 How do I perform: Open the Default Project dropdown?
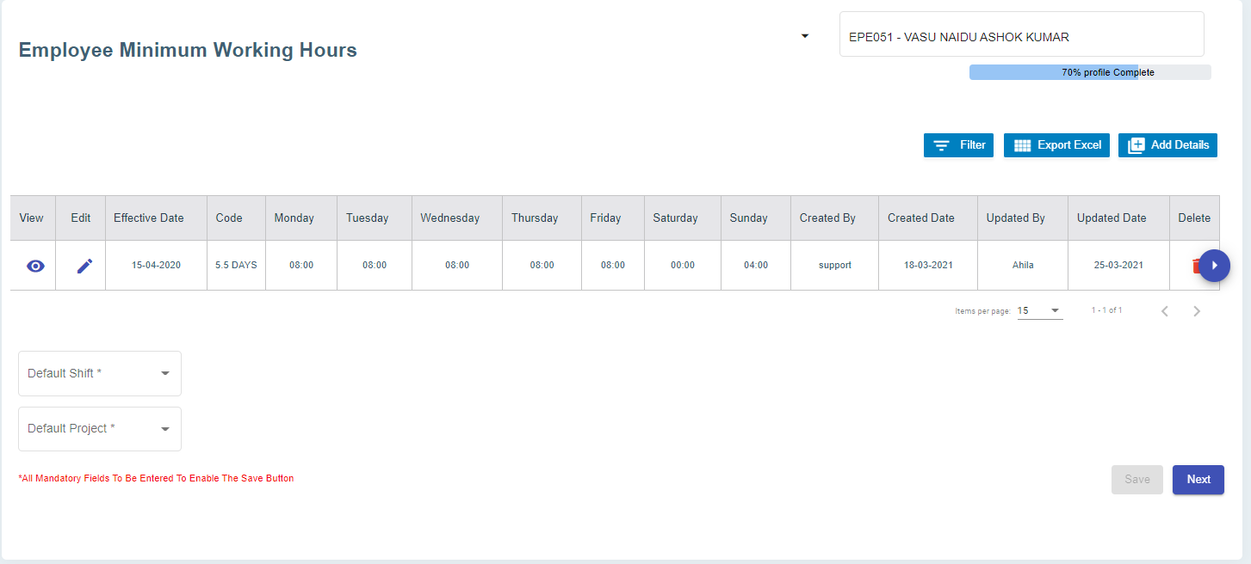[100, 428]
